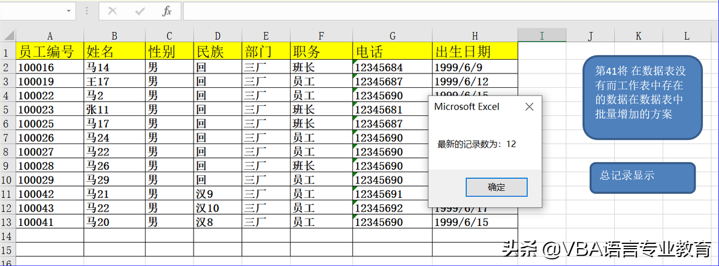Click the 总记录显示 shape button
Screen dimensions: 719x266
(642, 178)
